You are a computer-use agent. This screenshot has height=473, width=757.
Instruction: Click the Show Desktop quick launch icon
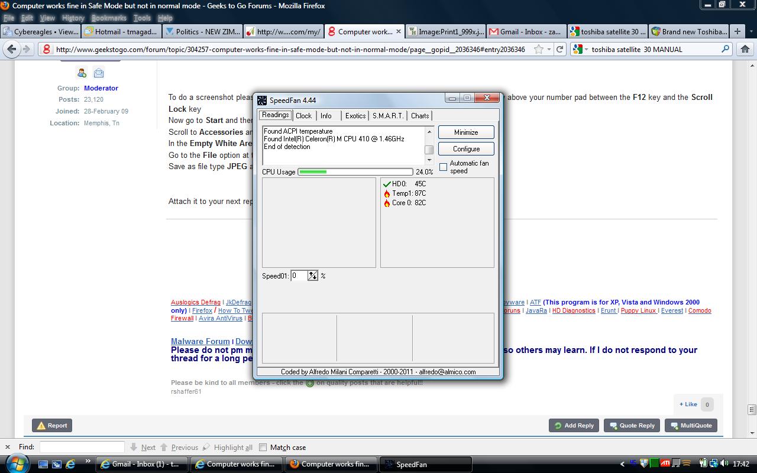(x=44, y=464)
